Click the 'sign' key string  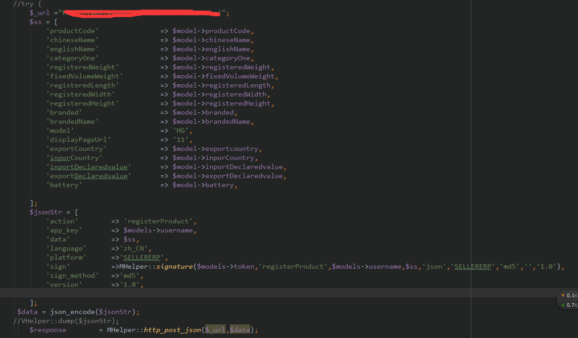tap(58, 266)
